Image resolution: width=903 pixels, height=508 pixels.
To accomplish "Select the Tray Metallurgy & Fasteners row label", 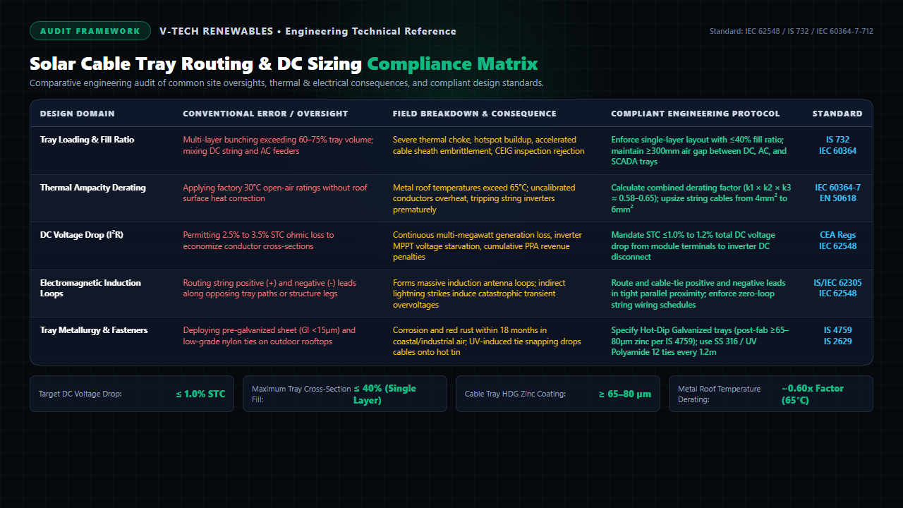I will click(x=92, y=330).
